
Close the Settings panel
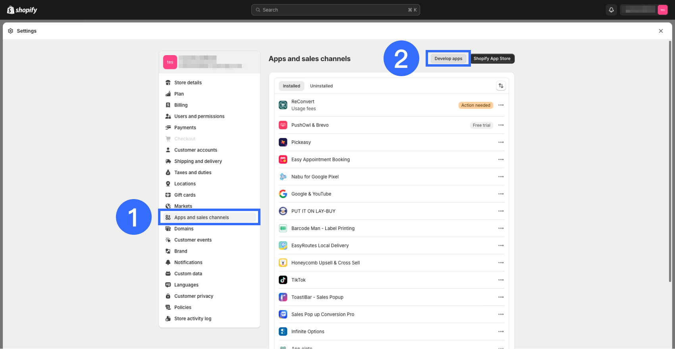click(x=661, y=31)
